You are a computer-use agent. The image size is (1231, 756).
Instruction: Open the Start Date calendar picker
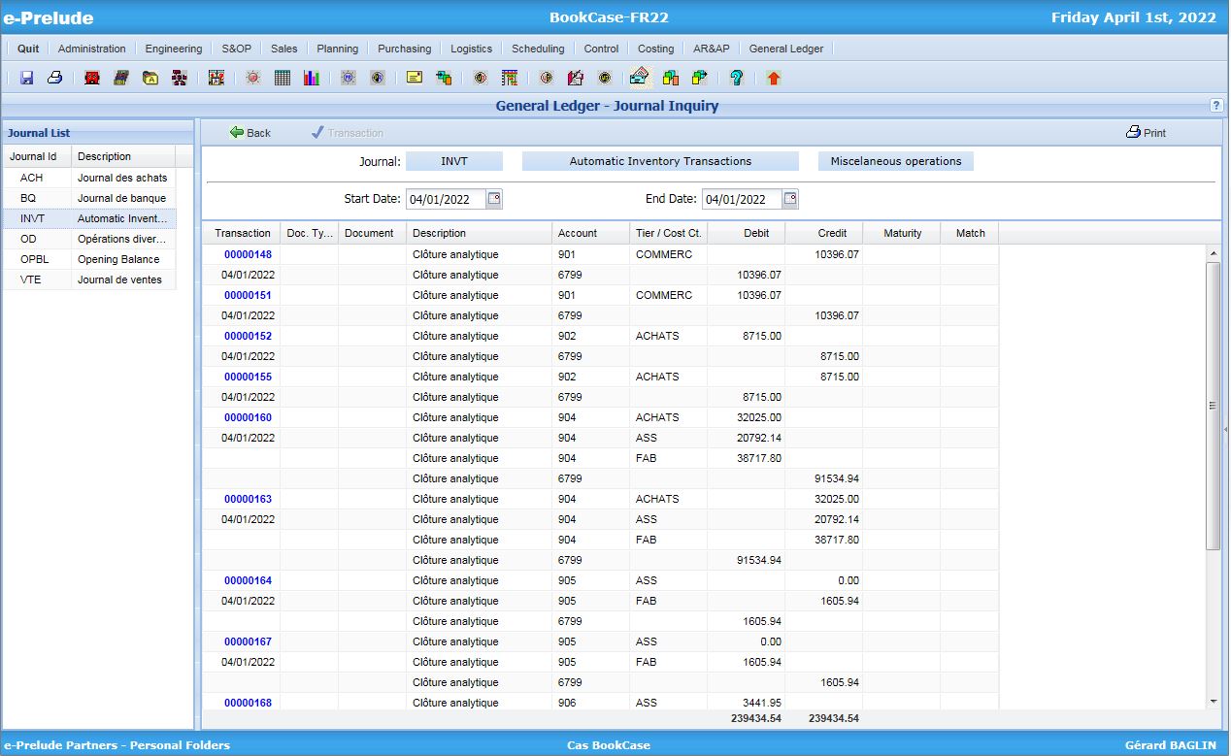(493, 198)
